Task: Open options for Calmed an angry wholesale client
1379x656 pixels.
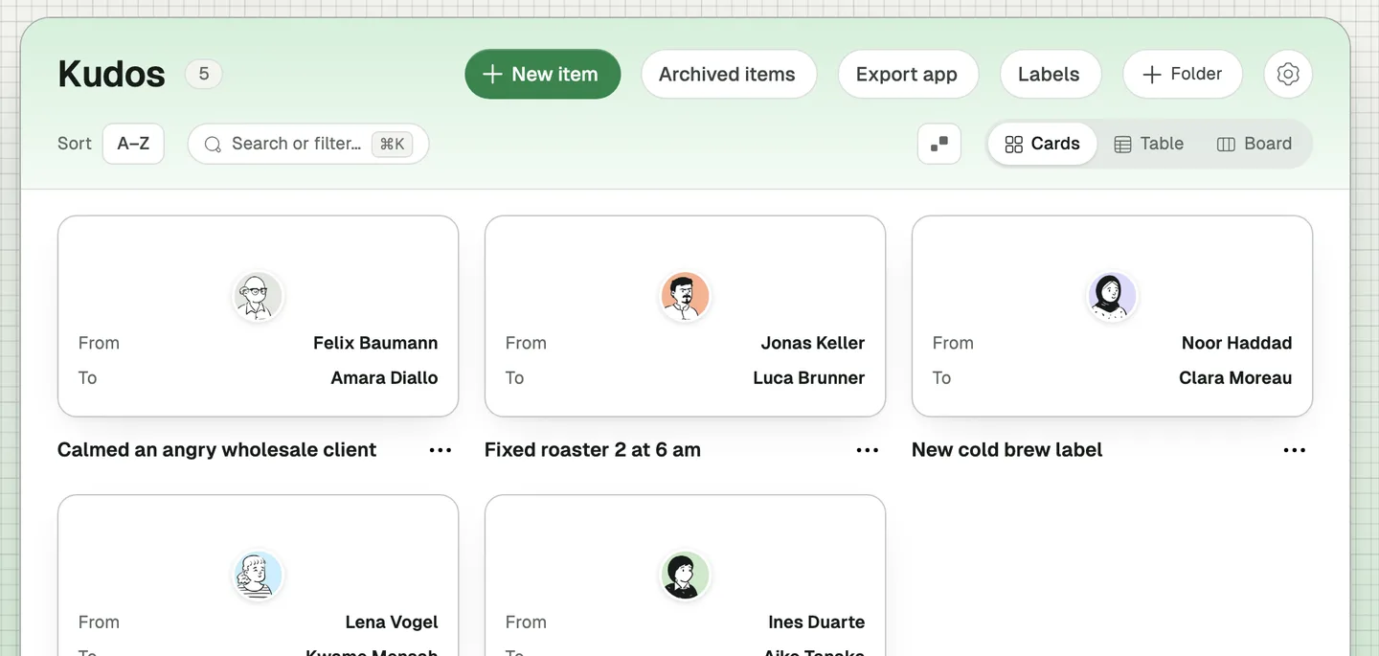Action: [441, 450]
